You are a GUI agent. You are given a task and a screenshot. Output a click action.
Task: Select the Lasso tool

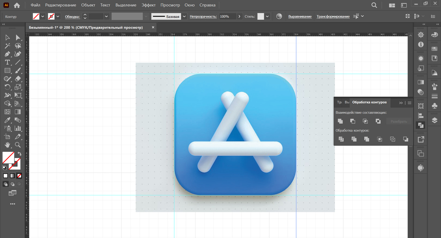18,46
